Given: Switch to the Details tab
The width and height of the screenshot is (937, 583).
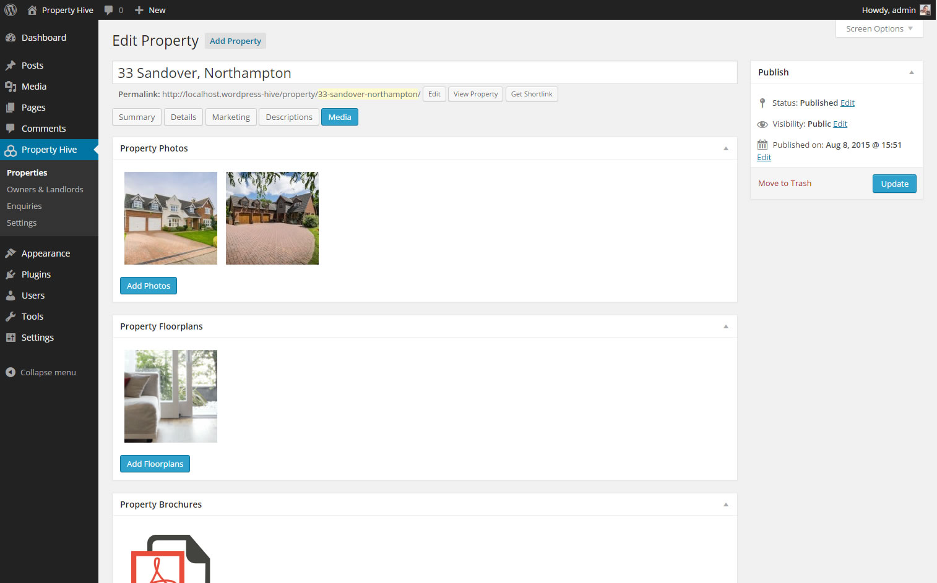Looking at the screenshot, I should (x=183, y=117).
